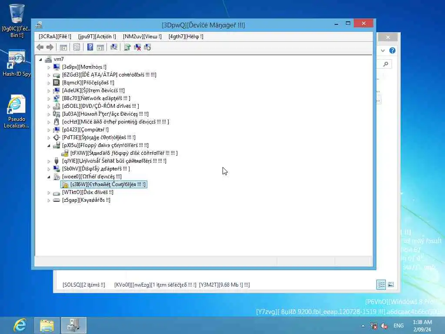Select the Human Interface Devices category icon
The image size is (445, 334).
pos(56,114)
